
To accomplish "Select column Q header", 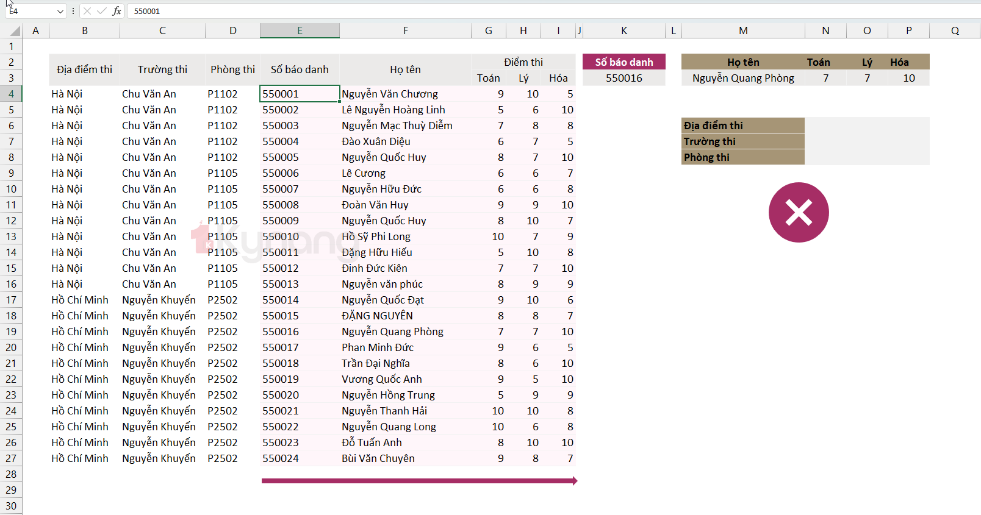I will [955, 30].
